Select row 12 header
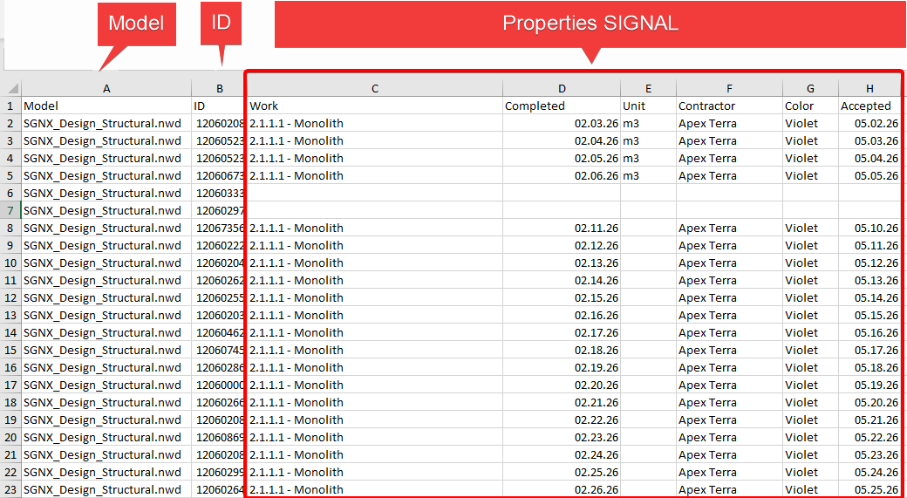 [10, 297]
